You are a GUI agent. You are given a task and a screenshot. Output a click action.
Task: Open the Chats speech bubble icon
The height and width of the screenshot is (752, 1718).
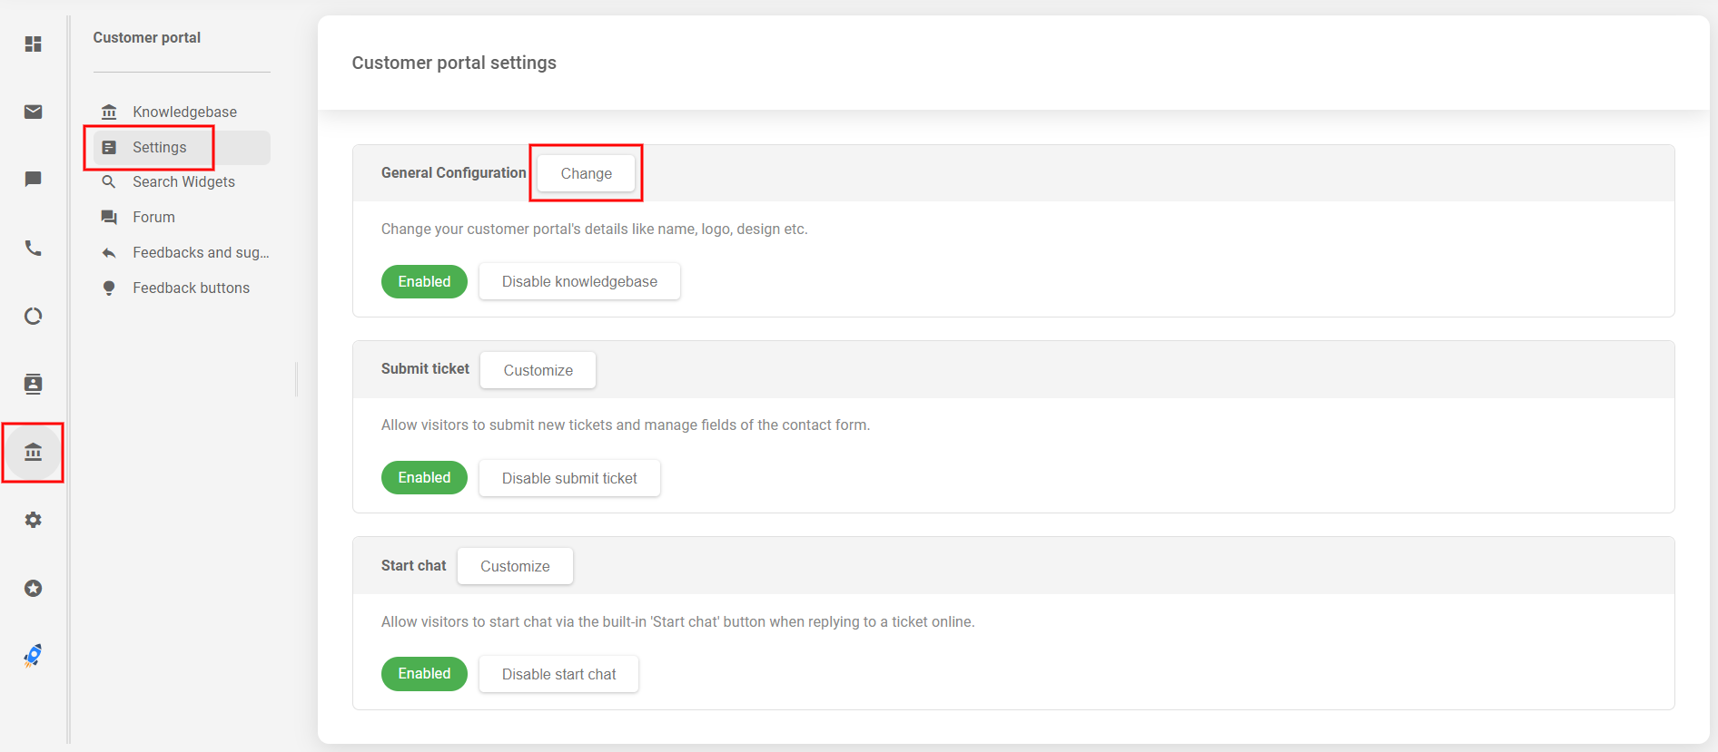pyautogui.click(x=34, y=179)
